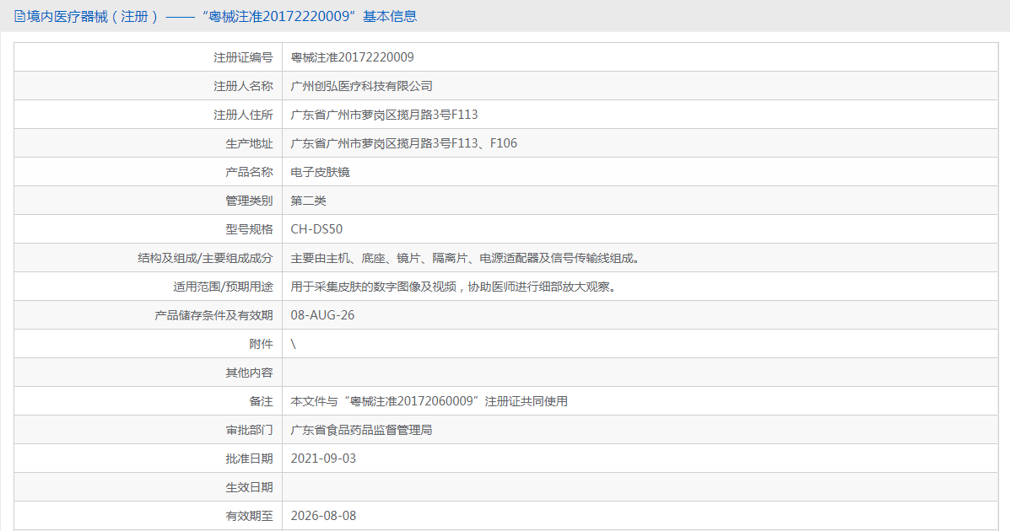
Task: Click the label '备注'
Action: (x=261, y=401)
